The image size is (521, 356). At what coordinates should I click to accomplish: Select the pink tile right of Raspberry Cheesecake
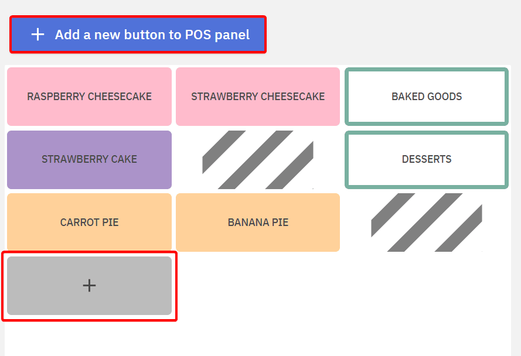258,97
